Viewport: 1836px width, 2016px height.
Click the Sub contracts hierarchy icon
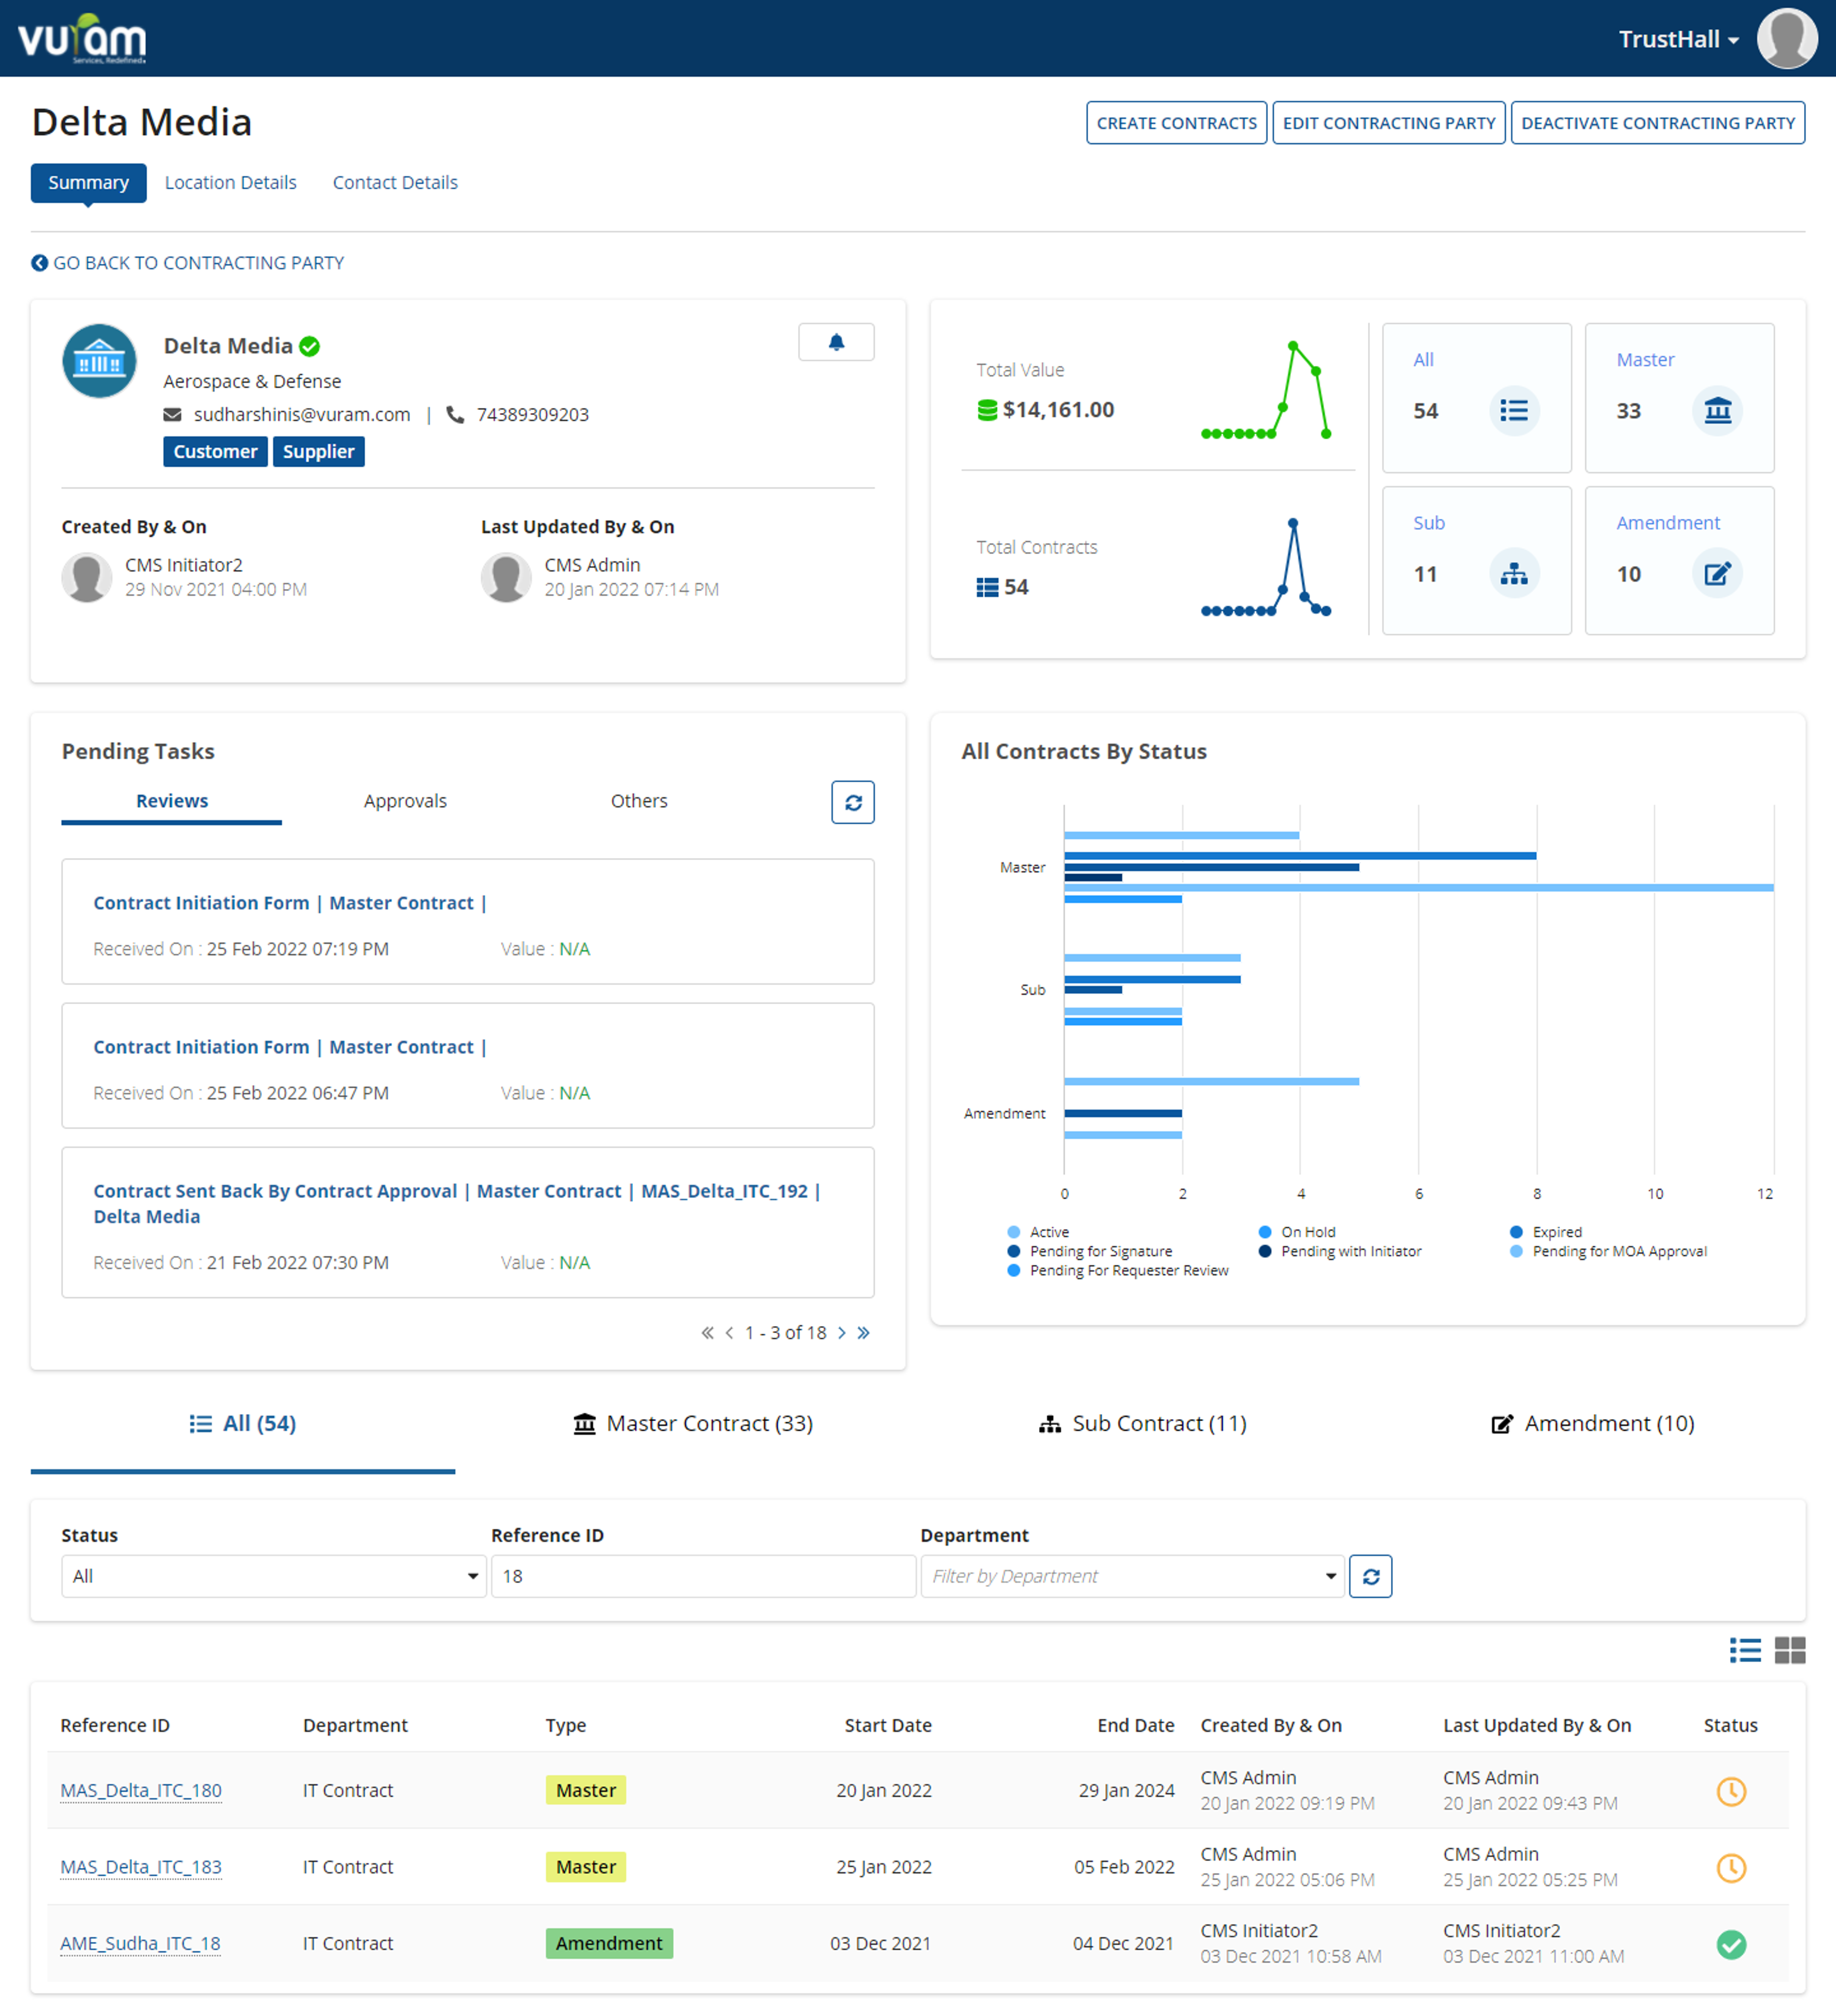pyautogui.click(x=1514, y=573)
